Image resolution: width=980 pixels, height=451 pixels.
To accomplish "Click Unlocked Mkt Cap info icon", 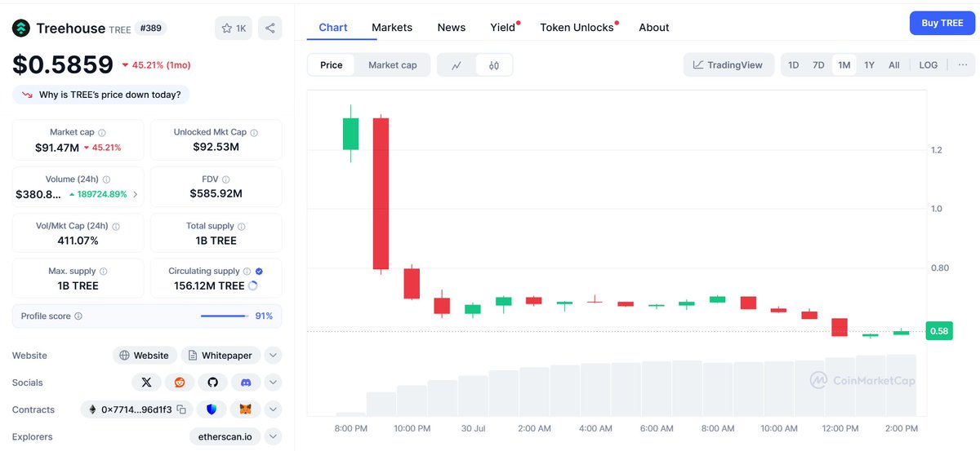I will pos(254,132).
